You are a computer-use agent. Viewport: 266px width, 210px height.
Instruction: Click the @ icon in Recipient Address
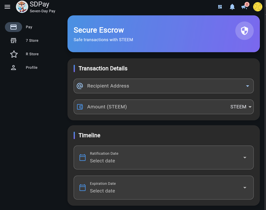(x=80, y=86)
